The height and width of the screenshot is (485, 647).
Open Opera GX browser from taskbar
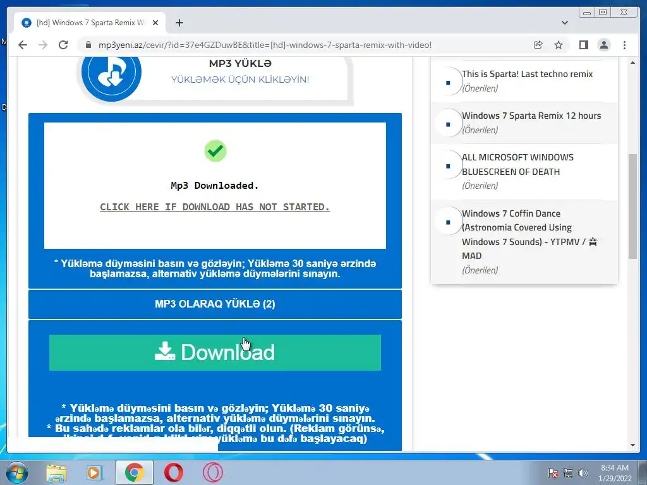[213, 472]
